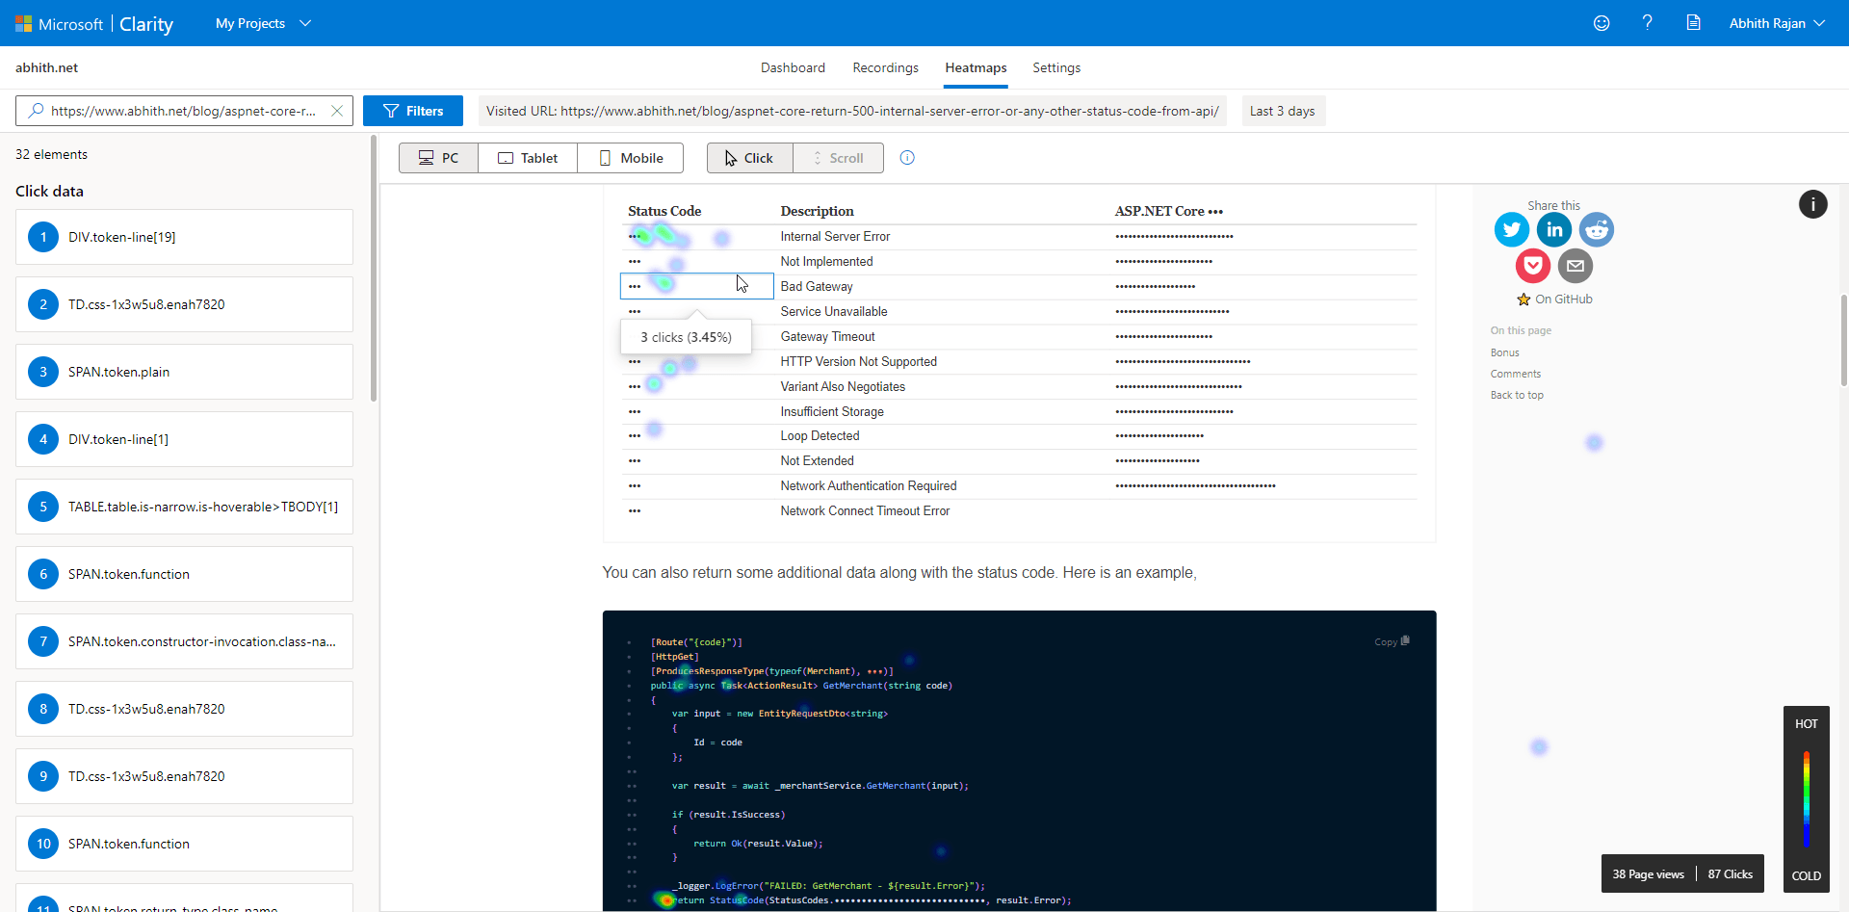The width and height of the screenshot is (1849, 912).
Task: Click the hot-cold heatmap color legend
Action: 1806,799
